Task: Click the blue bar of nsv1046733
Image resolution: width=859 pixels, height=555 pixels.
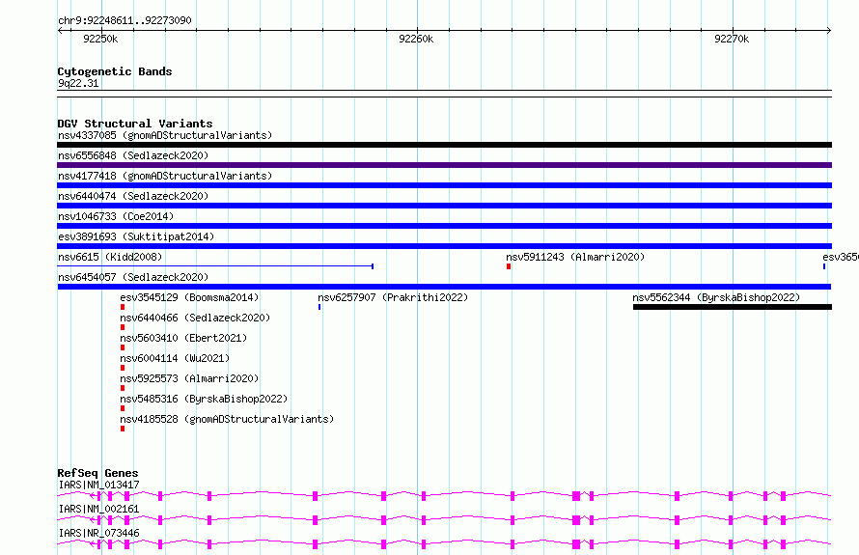Action: tap(444, 226)
